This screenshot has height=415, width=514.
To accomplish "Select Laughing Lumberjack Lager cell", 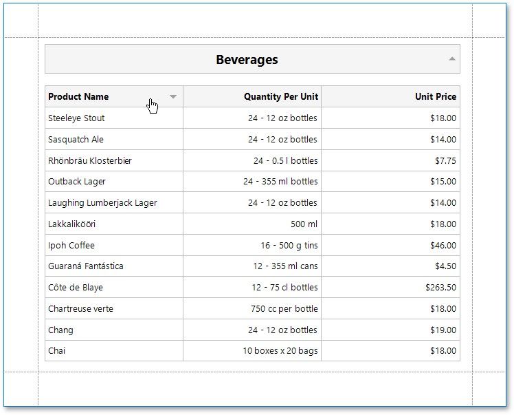I will 102,203.
